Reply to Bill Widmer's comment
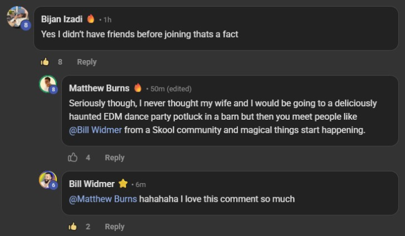This screenshot has height=236, width=405. pyautogui.click(x=114, y=226)
